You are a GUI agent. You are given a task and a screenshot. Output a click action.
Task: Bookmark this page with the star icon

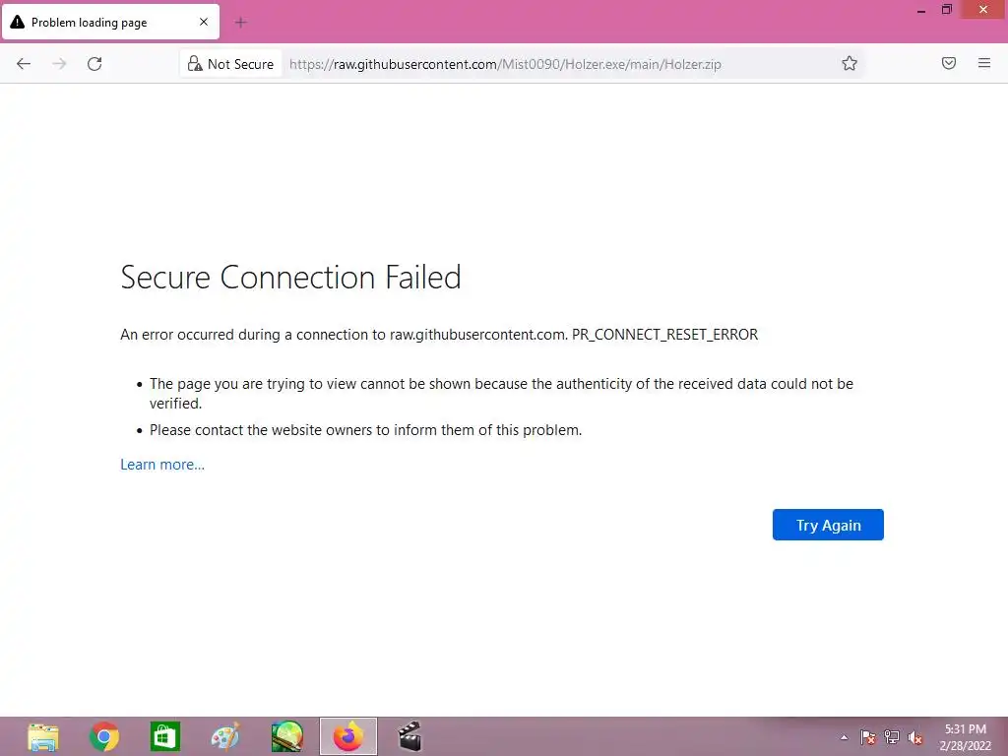pos(850,64)
